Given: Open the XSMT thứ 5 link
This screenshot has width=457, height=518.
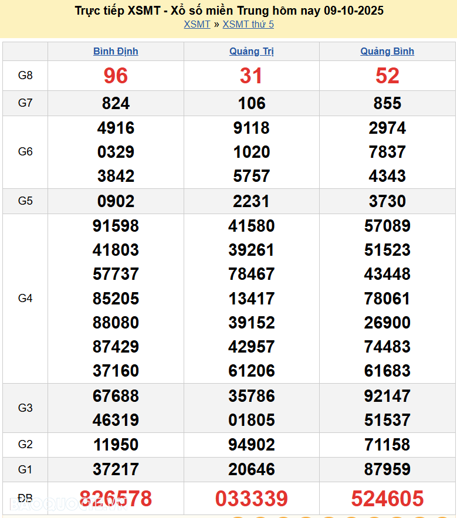Looking at the screenshot, I should click(248, 24).
